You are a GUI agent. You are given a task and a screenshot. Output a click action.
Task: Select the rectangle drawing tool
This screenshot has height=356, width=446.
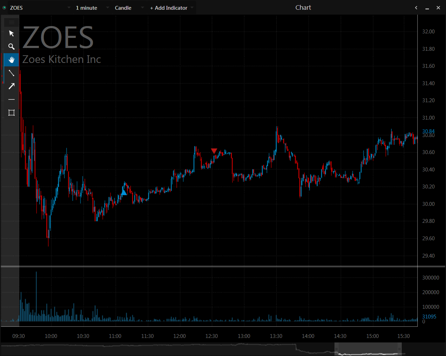(11, 113)
